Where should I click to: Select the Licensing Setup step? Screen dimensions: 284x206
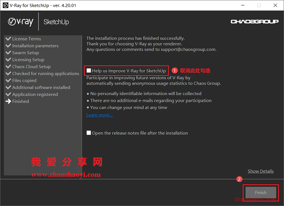[28, 60]
